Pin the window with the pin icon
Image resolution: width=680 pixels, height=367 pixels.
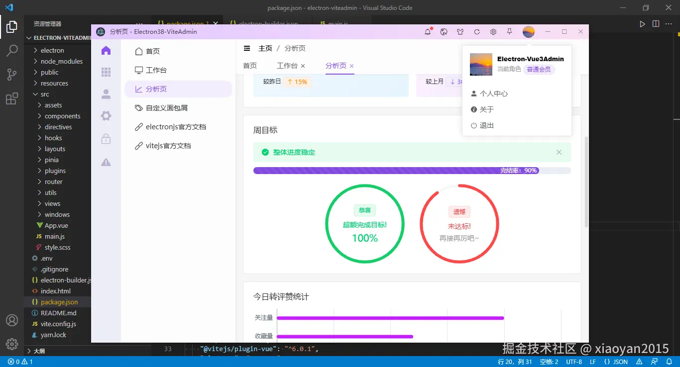point(509,31)
